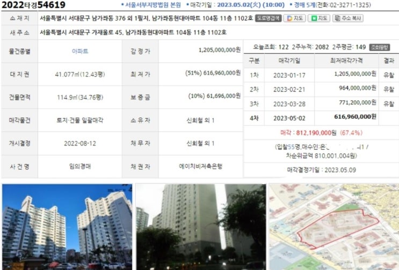The image size is (399, 270).
Task: Click the 소재지 address 남가좌동 376 line
Action: [146, 18]
